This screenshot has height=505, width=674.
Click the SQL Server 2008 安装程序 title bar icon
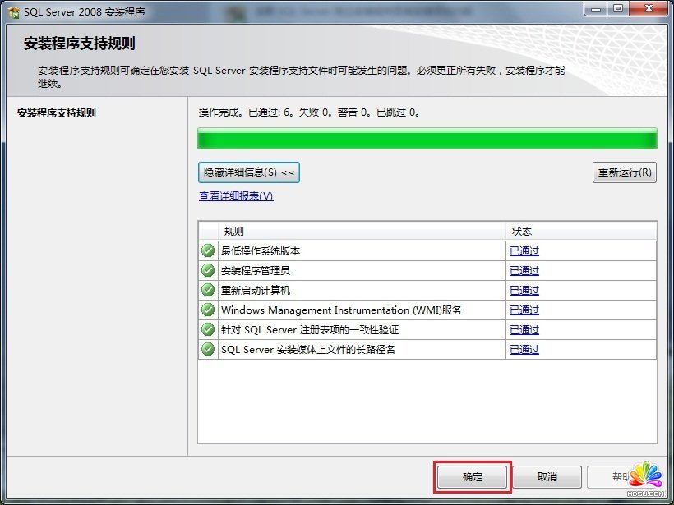12,11
